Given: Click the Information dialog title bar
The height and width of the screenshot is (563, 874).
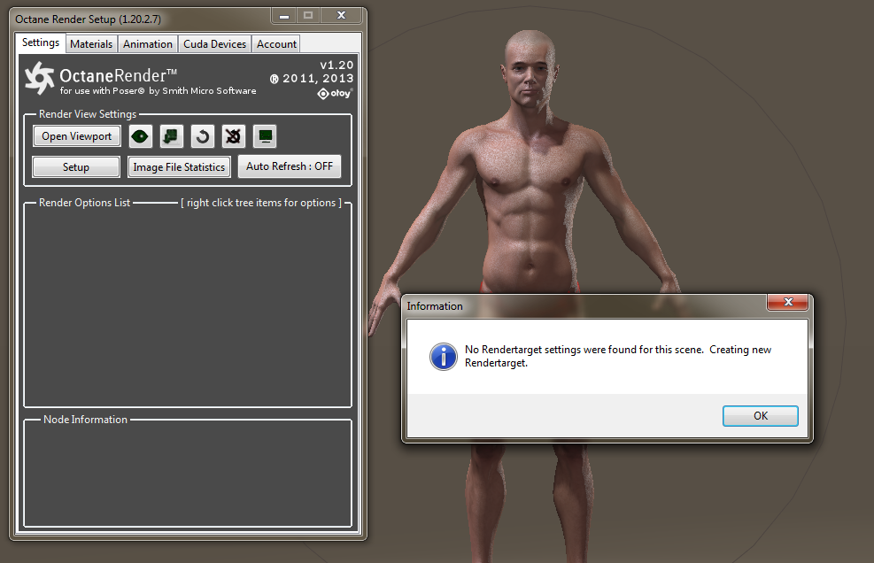Looking at the screenshot, I should [x=585, y=306].
